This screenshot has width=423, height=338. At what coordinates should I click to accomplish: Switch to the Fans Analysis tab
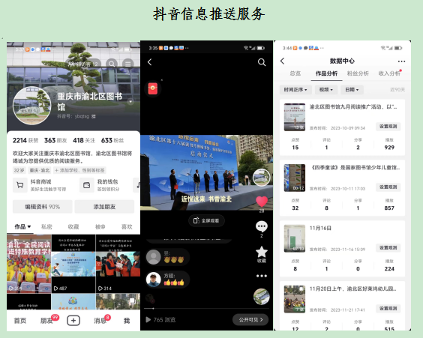358,73
